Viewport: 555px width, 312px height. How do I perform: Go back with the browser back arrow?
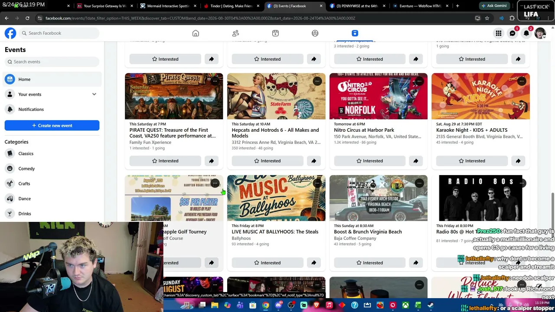7,18
